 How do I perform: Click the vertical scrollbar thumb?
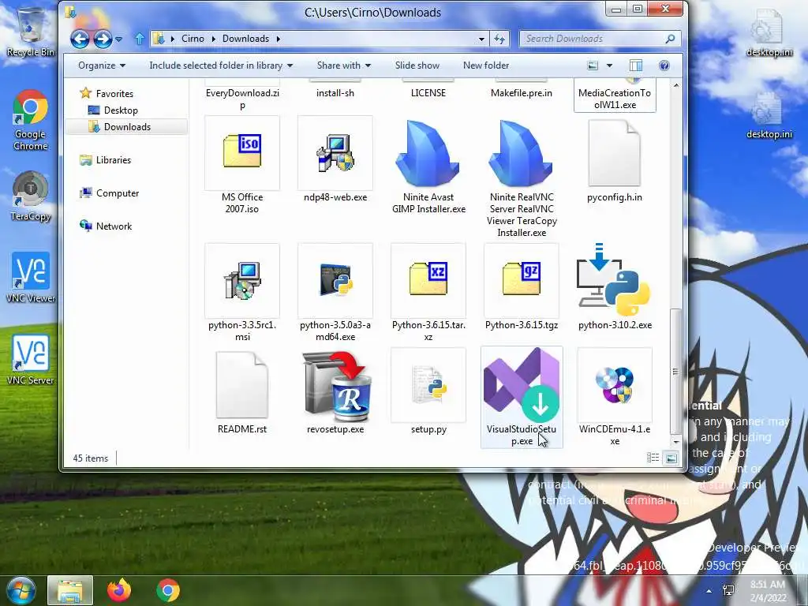pyautogui.click(x=675, y=371)
